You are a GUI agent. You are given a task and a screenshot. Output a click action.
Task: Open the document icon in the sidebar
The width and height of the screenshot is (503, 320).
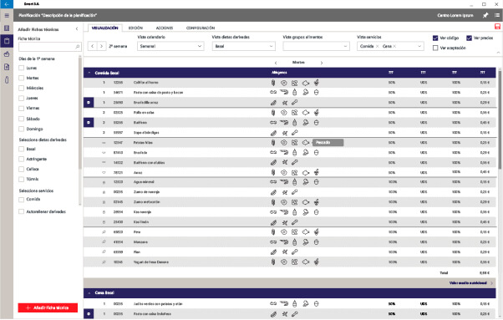click(x=7, y=67)
